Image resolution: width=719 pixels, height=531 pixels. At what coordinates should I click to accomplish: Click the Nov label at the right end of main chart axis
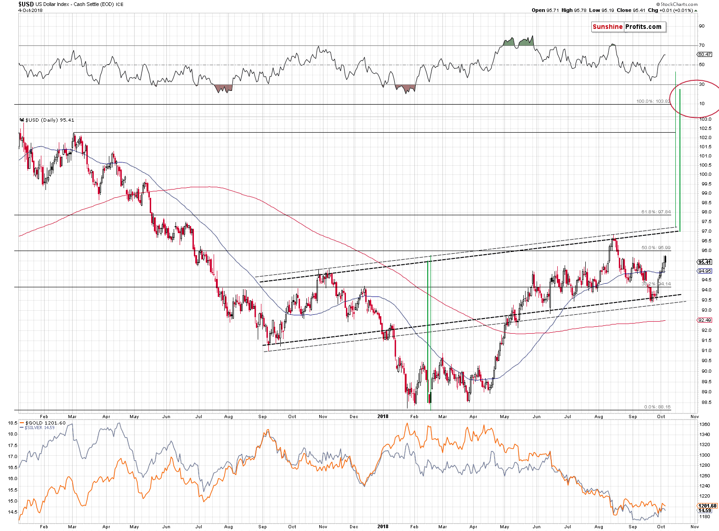click(x=695, y=417)
